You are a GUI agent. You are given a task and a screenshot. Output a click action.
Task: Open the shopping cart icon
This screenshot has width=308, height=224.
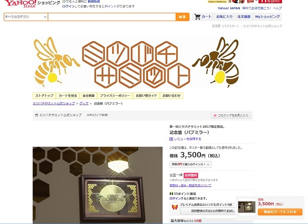click(x=197, y=17)
